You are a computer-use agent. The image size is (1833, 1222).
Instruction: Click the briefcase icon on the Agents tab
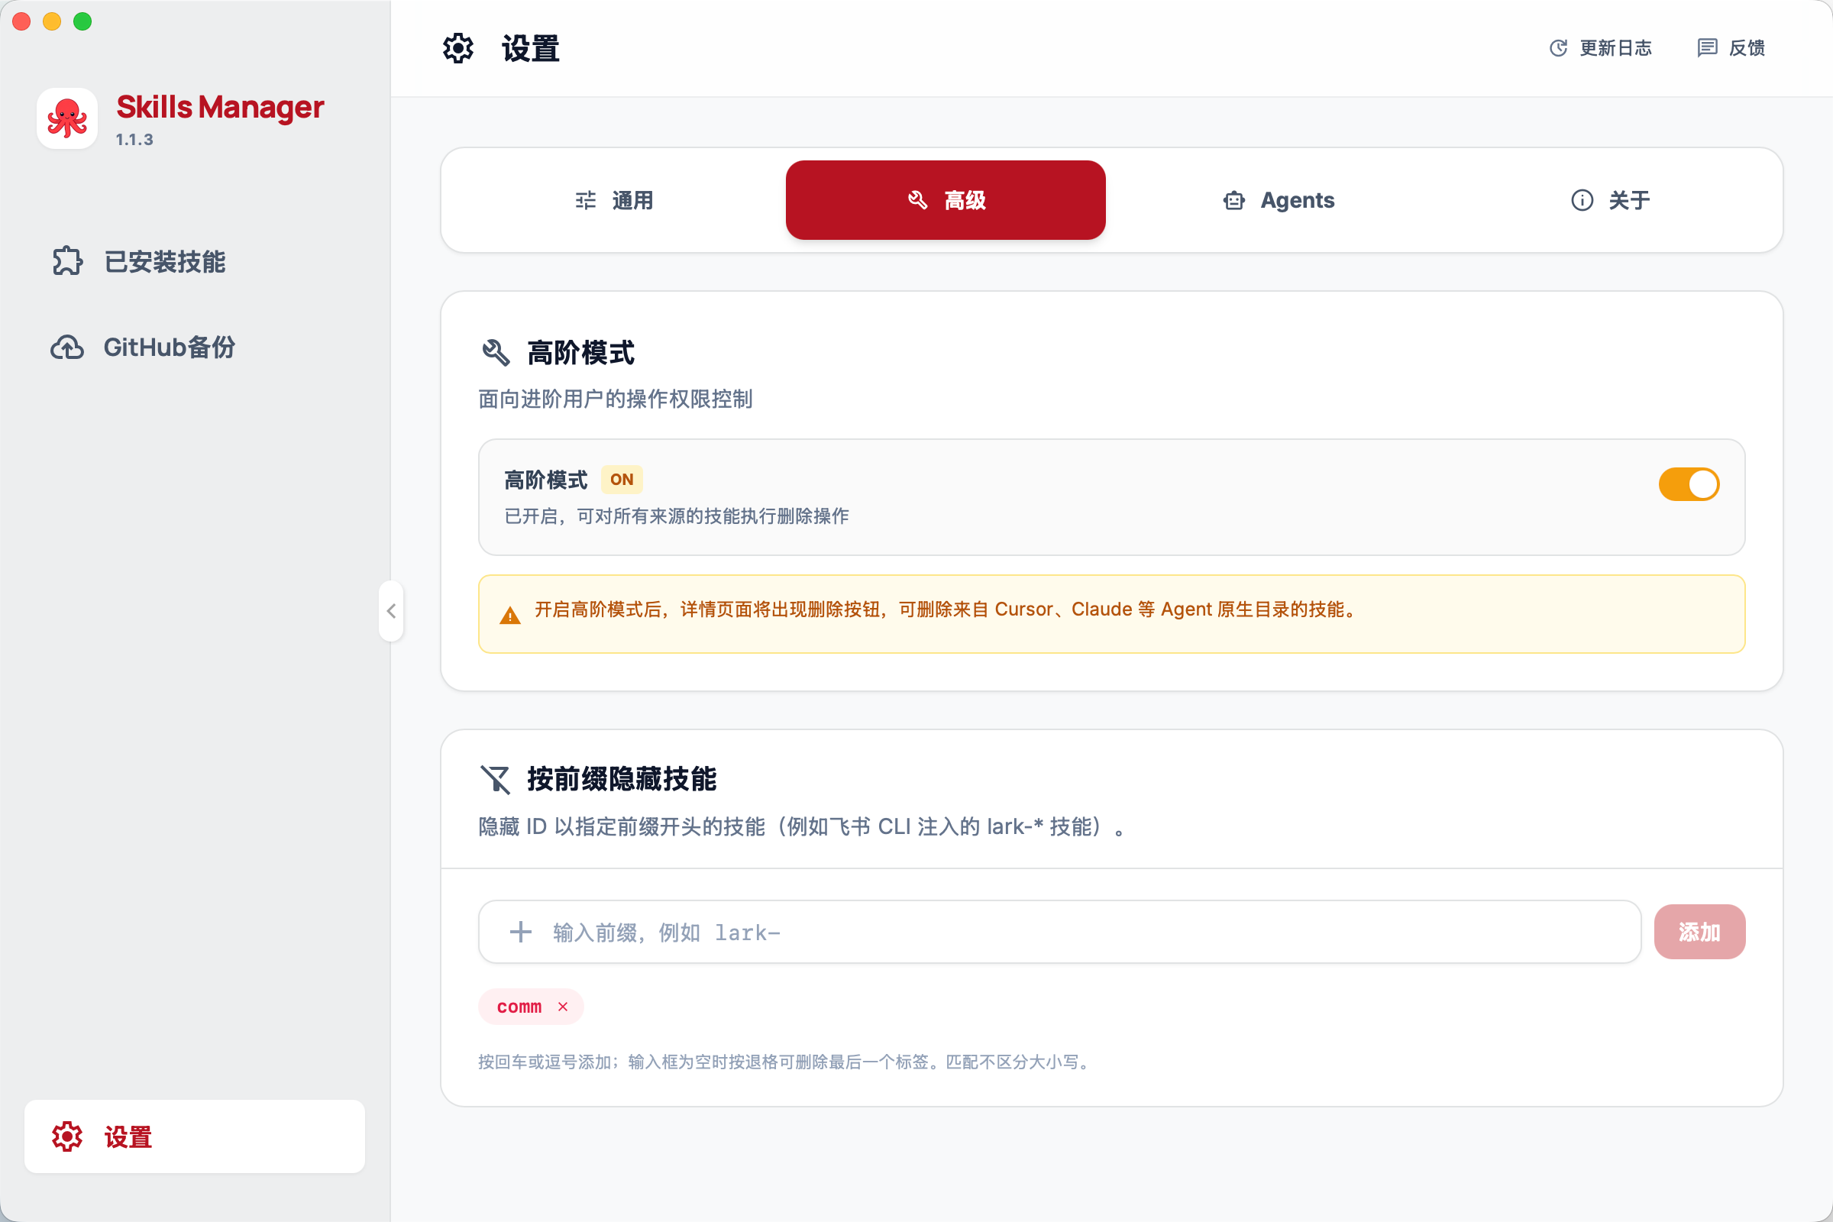(1233, 200)
